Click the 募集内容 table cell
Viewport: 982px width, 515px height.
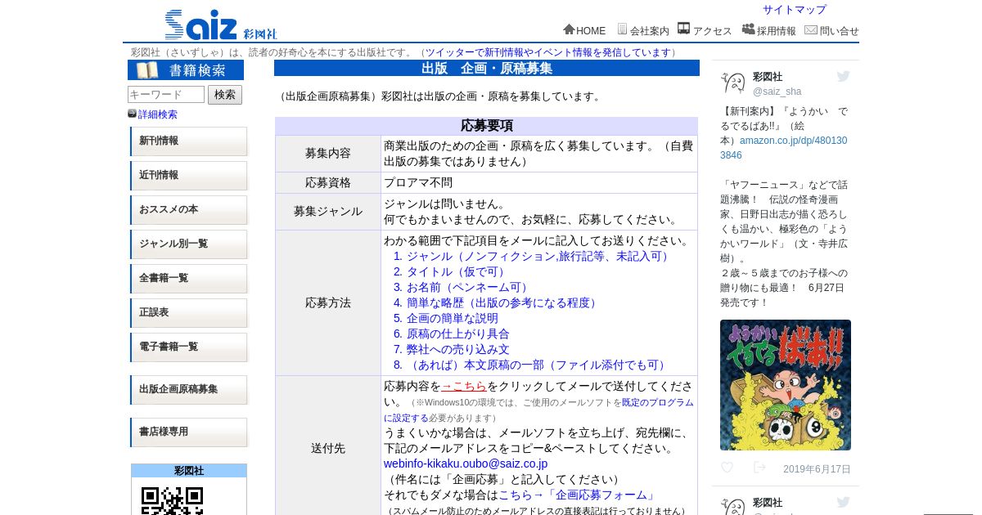(x=328, y=154)
